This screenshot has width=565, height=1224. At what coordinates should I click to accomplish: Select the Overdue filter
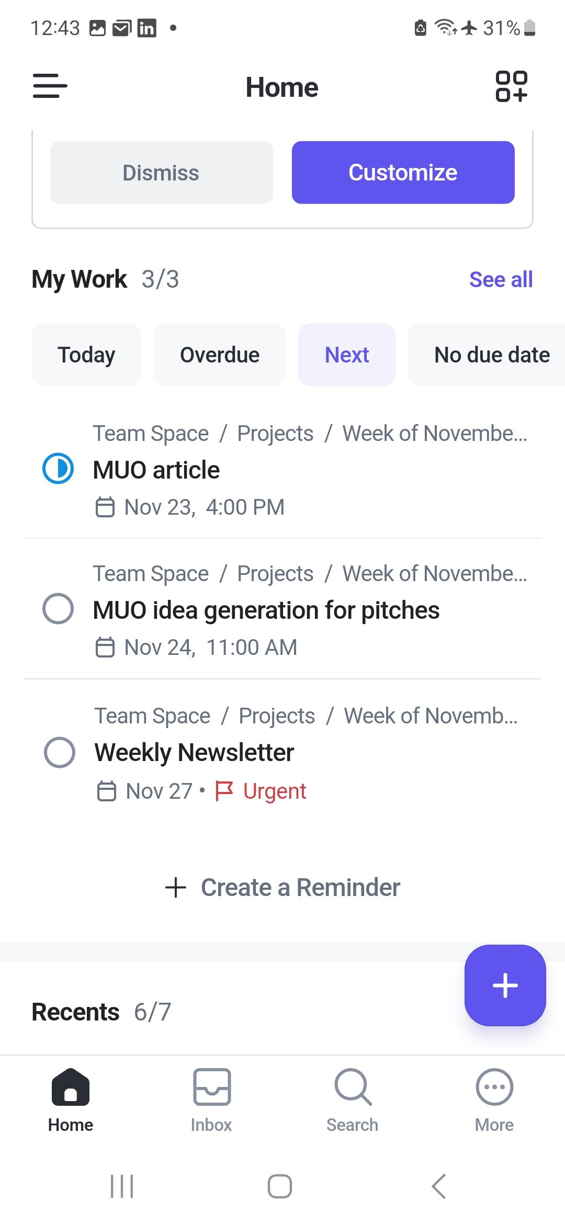(x=219, y=354)
